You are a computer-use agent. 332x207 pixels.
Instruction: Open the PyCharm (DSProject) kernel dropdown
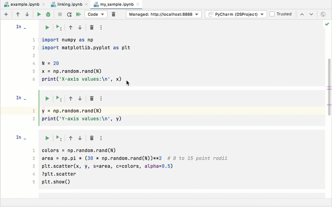tap(236, 14)
